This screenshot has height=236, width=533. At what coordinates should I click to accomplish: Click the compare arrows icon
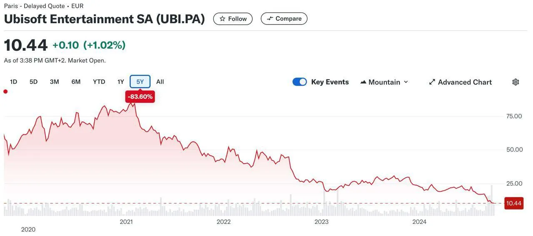point(270,19)
